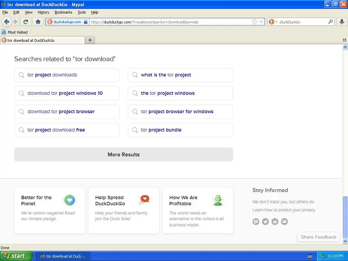This screenshot has height=261, width=348.
Task: Click the duckduckgo.com site identity label
Action: coord(67,22)
